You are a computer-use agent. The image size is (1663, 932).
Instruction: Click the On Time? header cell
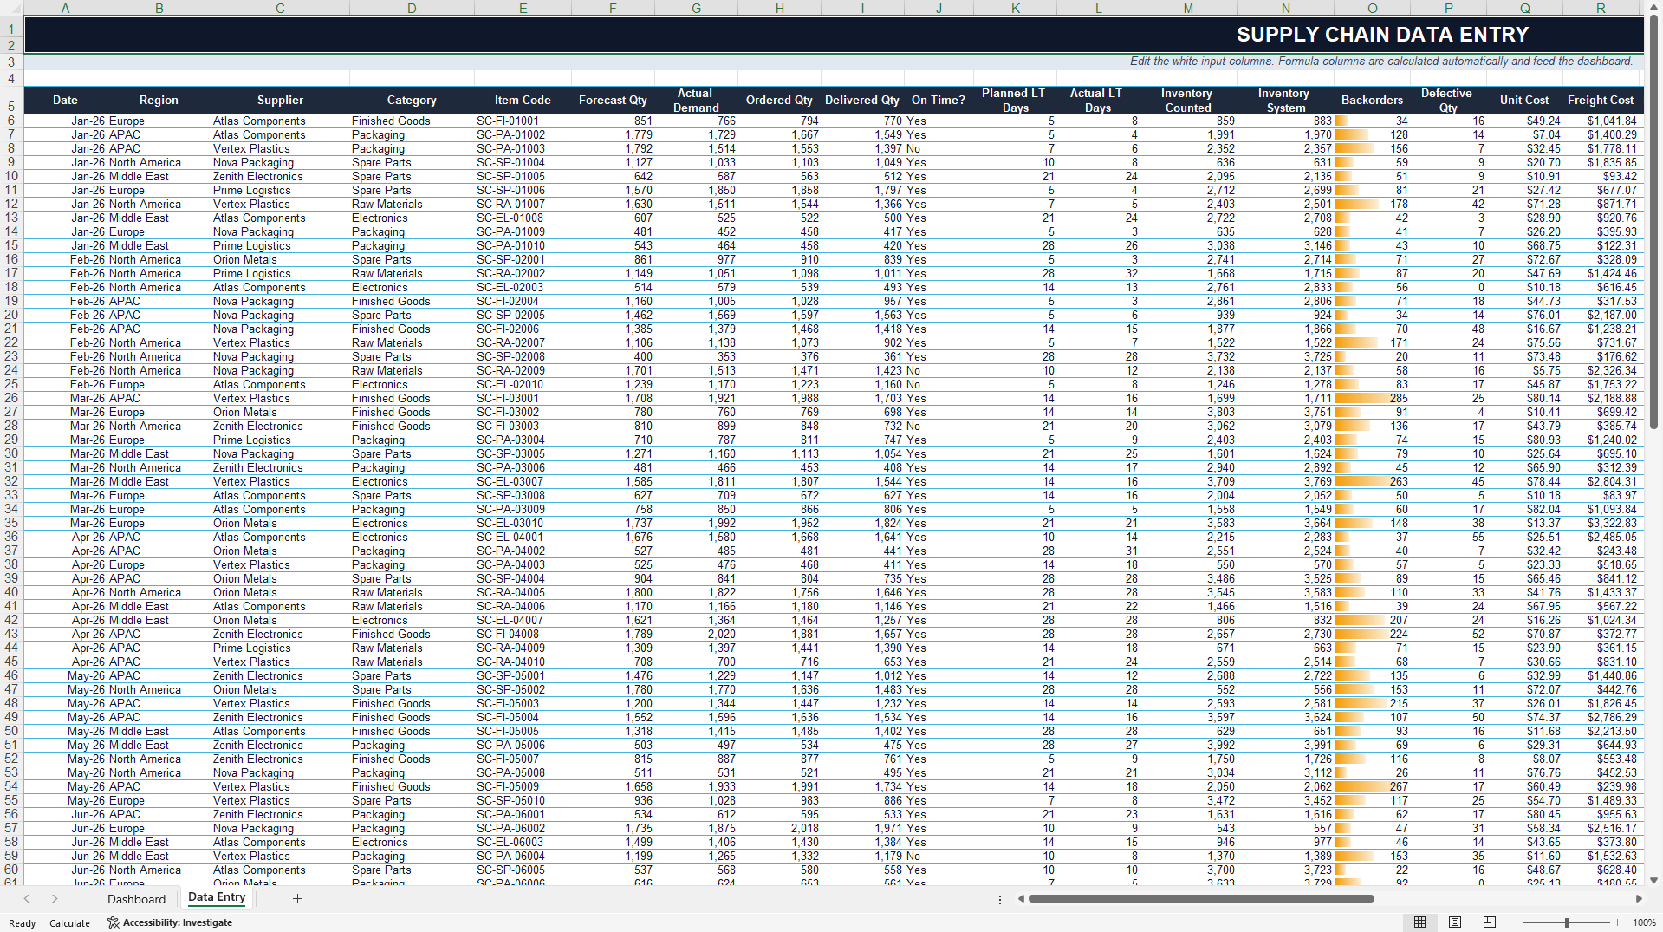939,100
